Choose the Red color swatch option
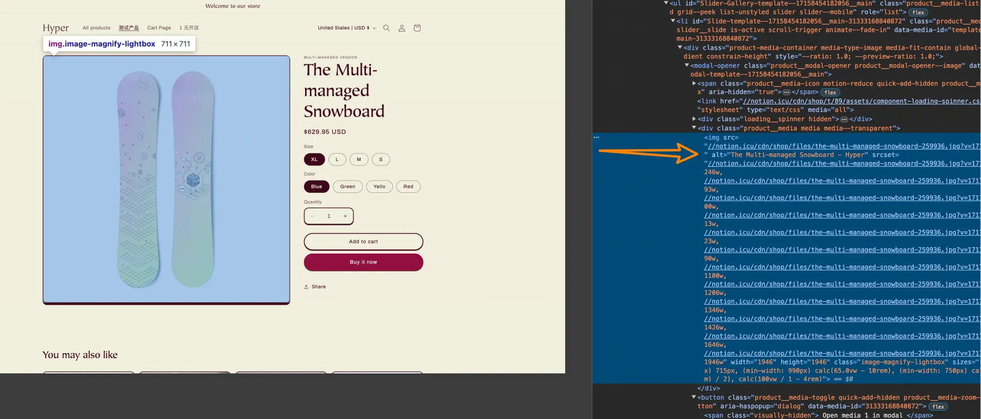This screenshot has width=981, height=419. point(408,186)
